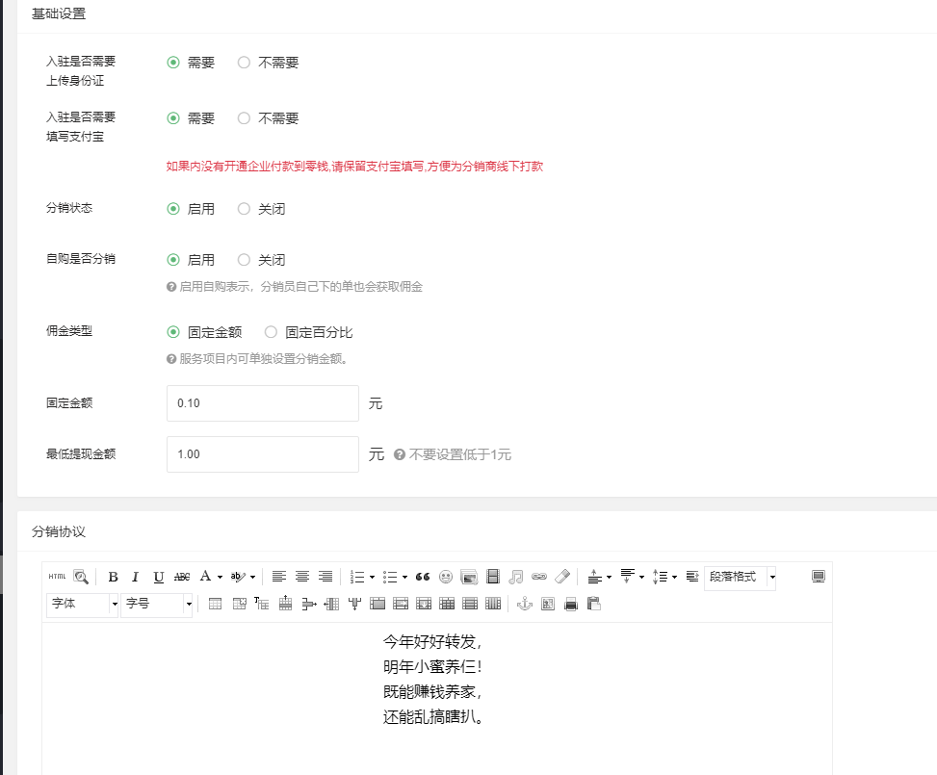The image size is (937, 775).
Task: Click the red Alipay warning notice text
Action: (x=354, y=167)
